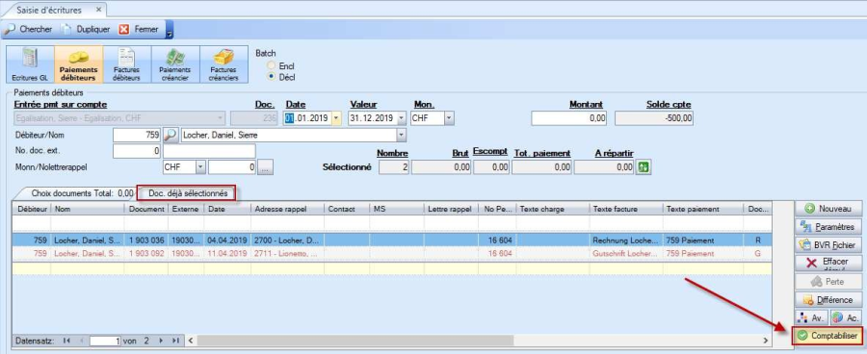Expand the Mon. currency dropdown
This screenshot has height=354, width=867.
(x=449, y=118)
